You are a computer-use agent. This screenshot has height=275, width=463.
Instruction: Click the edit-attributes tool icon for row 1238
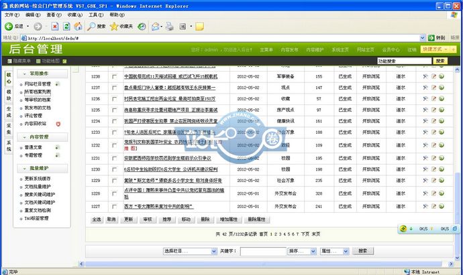tap(425, 76)
